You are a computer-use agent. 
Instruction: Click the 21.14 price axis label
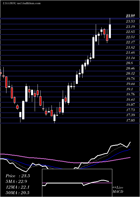[x=130, y=58]
